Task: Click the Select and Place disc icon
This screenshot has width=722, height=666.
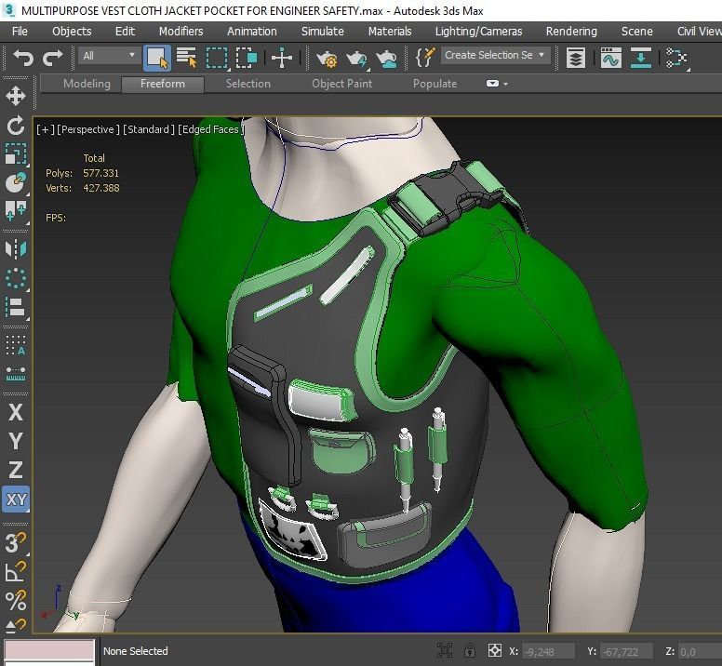Action: (16, 182)
